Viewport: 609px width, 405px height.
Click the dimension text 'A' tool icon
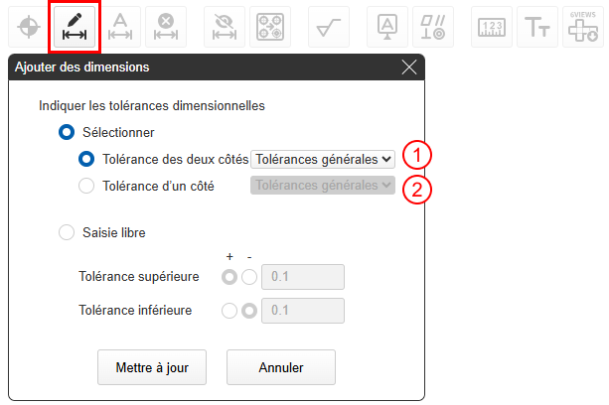(x=120, y=27)
